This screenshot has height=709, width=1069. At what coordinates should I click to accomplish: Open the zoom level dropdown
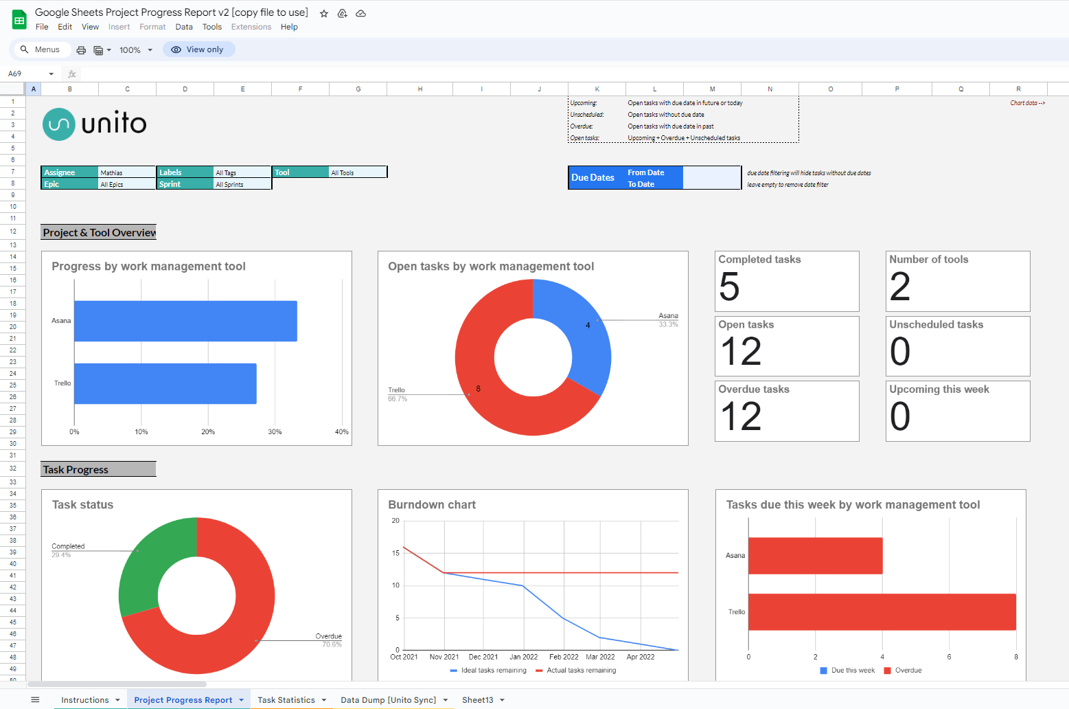click(x=135, y=49)
